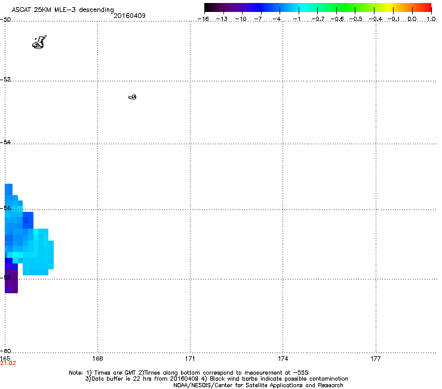This screenshot has width=442, height=389.
Task: Click the 165 longitude label
Action: [5, 358]
